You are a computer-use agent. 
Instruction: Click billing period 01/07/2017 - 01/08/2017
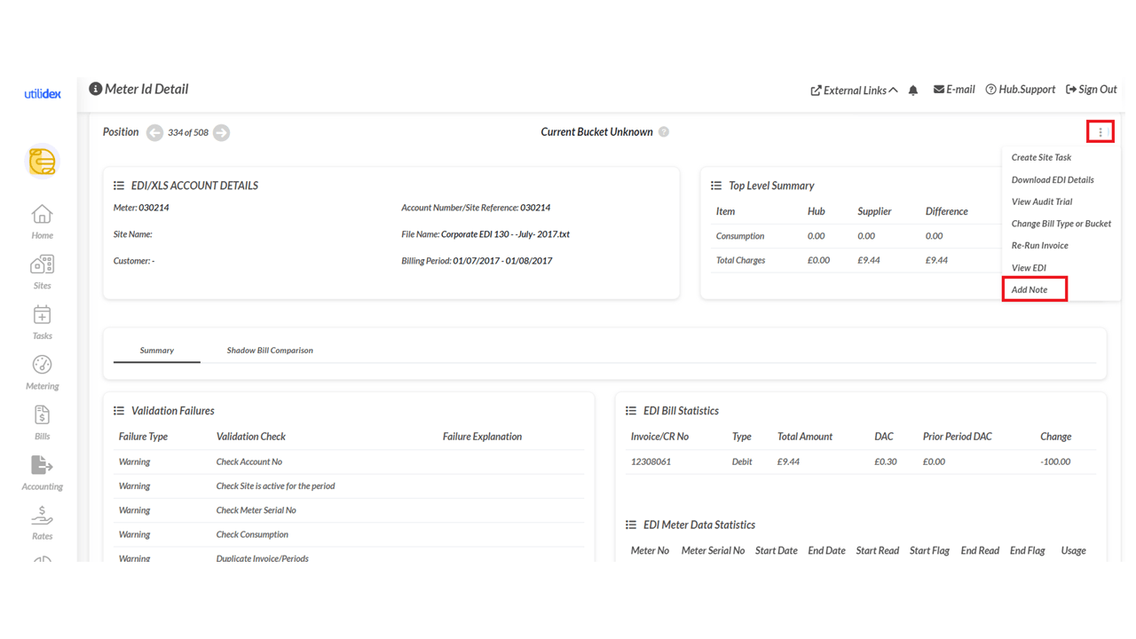pyautogui.click(x=502, y=261)
